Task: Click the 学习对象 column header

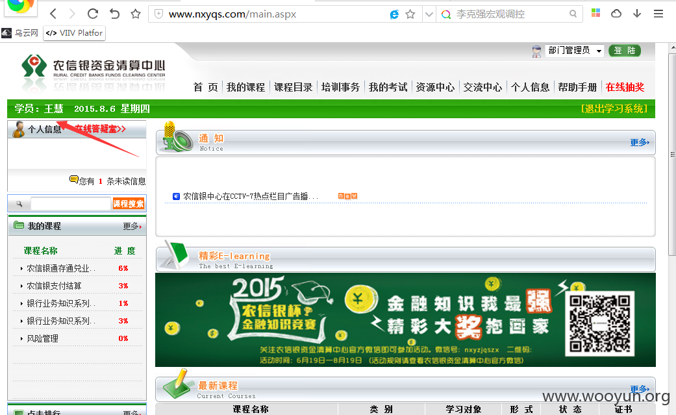Action: click(x=464, y=409)
